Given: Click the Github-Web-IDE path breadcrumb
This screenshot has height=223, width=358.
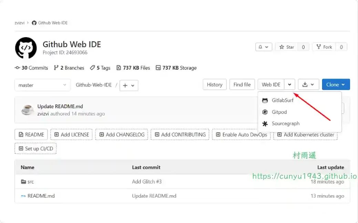Looking at the screenshot, I should 94,85.
